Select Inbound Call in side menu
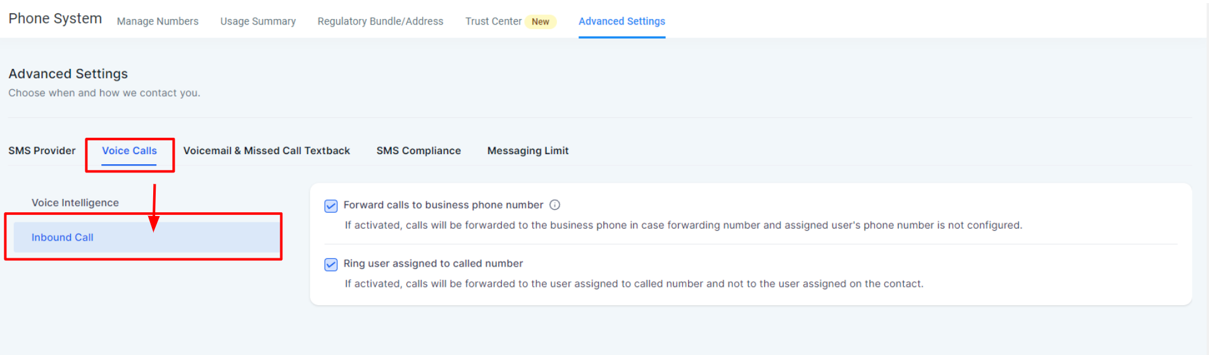 click(147, 238)
